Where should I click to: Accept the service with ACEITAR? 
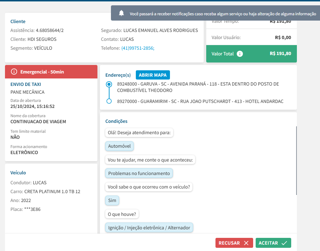273,243
